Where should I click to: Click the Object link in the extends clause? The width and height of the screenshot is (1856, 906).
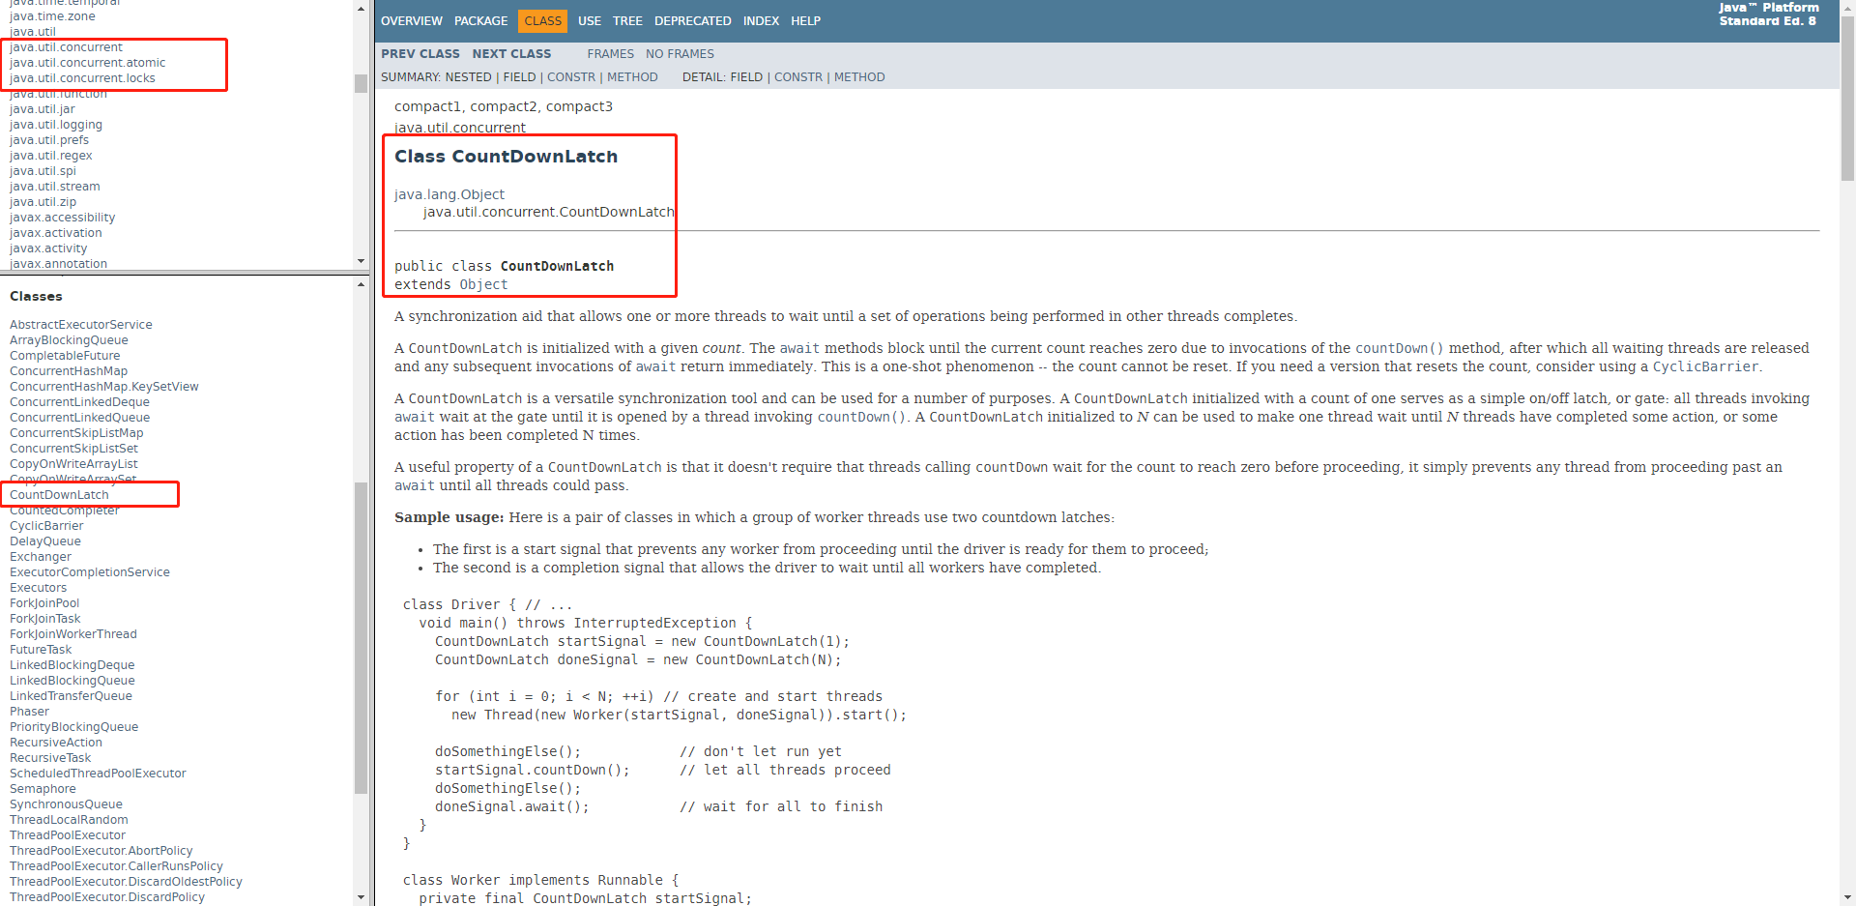(483, 284)
